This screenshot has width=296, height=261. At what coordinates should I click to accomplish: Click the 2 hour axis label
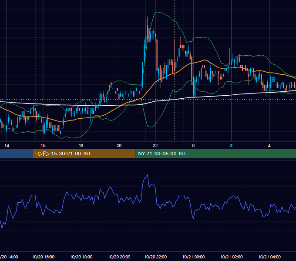231,146
